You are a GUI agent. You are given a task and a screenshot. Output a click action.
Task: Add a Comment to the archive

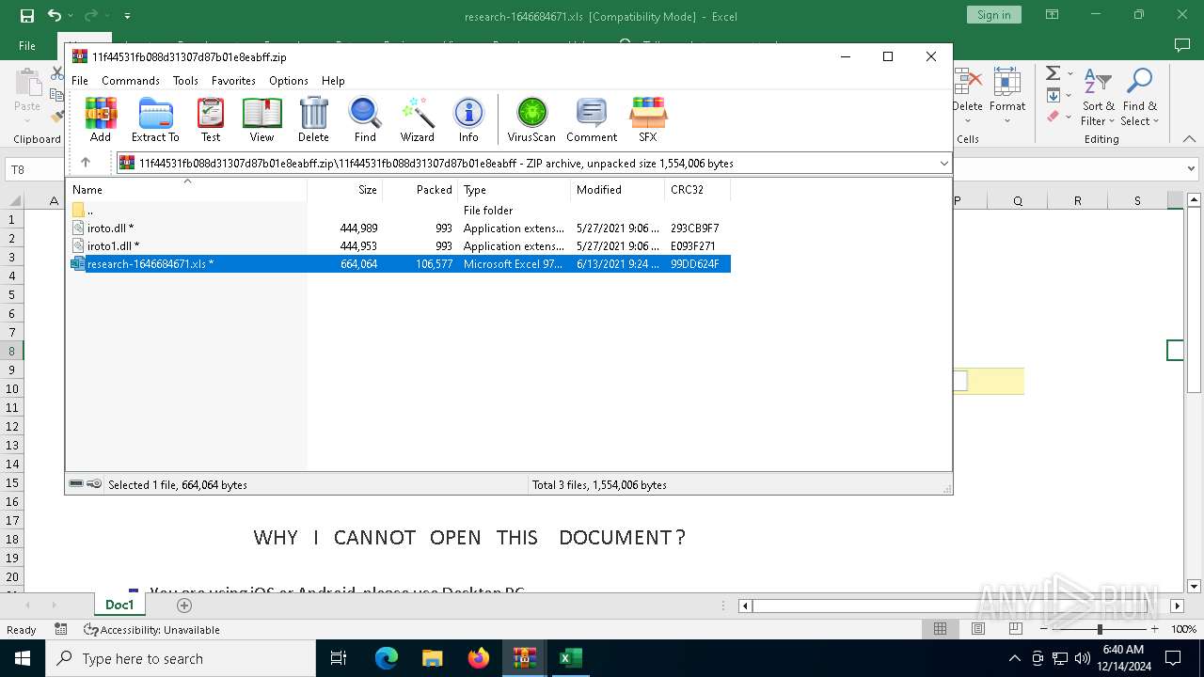pos(592,119)
